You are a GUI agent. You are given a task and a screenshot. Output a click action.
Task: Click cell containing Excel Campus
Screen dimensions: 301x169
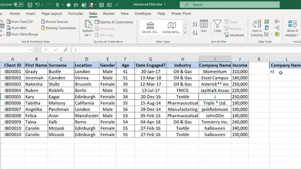[215, 78]
